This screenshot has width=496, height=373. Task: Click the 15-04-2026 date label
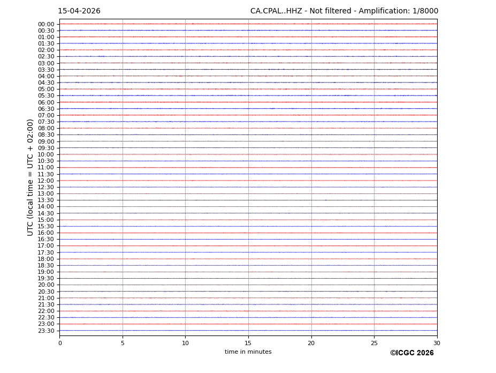tap(79, 11)
